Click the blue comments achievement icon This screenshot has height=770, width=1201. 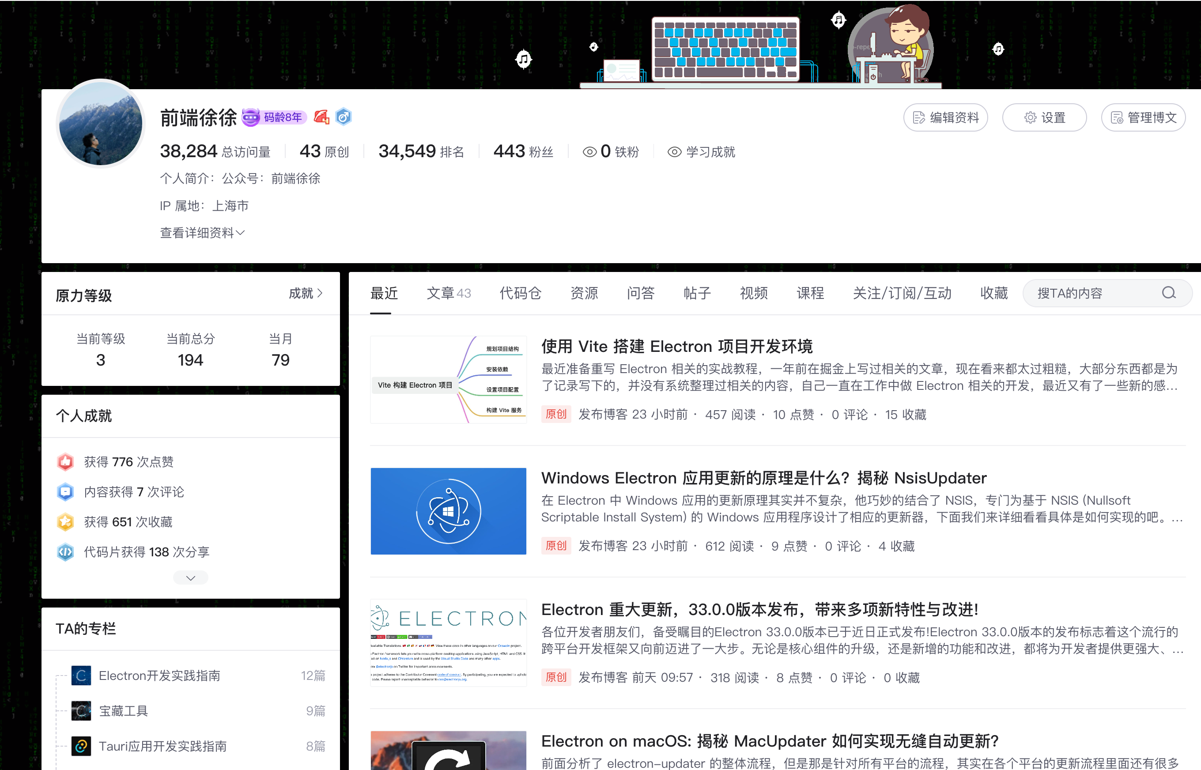click(x=65, y=492)
